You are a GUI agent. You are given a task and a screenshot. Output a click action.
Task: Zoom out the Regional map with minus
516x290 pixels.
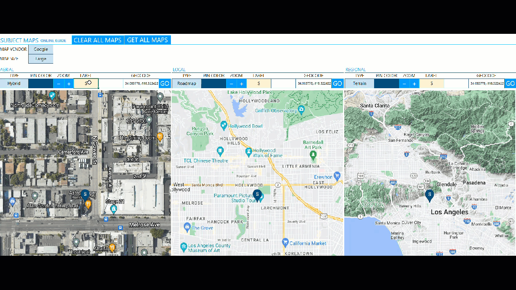click(404, 84)
